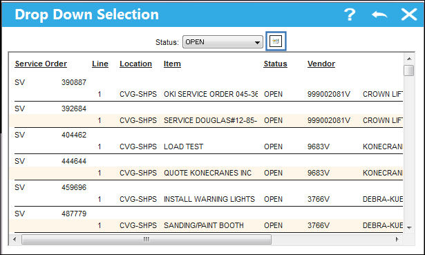
Task: Click item INSTALL WARNING LIGHTS
Action: [x=209, y=200]
